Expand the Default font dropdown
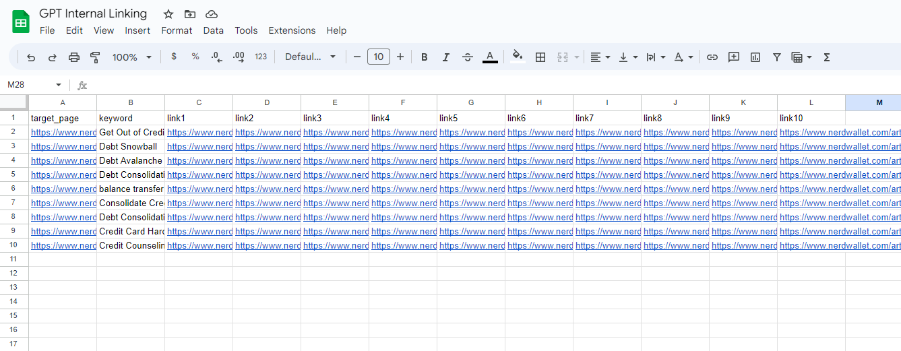Screen dimensions: 901x351 [310, 57]
